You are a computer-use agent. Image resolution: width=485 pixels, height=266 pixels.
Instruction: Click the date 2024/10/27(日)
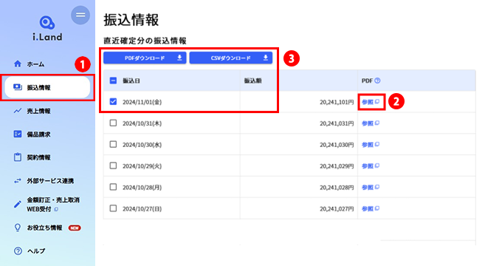coord(142,209)
